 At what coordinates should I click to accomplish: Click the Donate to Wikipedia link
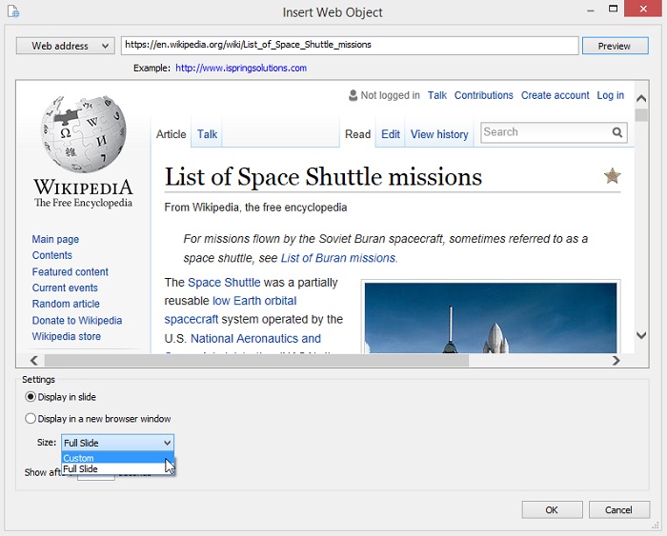[x=77, y=321]
